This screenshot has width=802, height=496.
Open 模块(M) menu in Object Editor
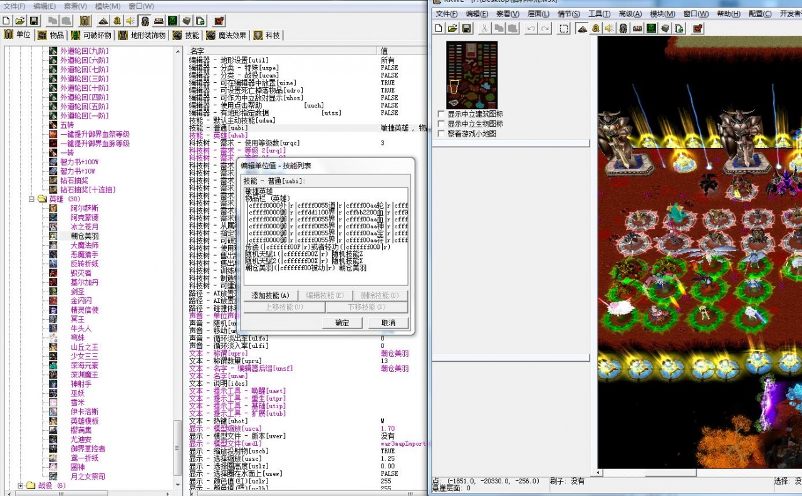[108, 6]
